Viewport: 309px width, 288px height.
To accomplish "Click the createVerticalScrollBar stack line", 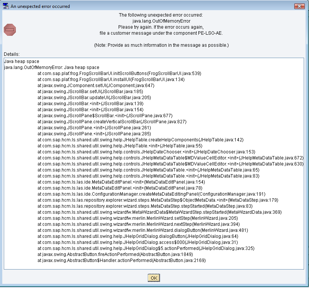I will [x=112, y=122].
